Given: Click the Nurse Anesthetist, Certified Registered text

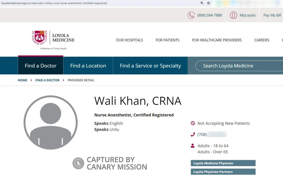Looking at the screenshot, I should [134, 115].
